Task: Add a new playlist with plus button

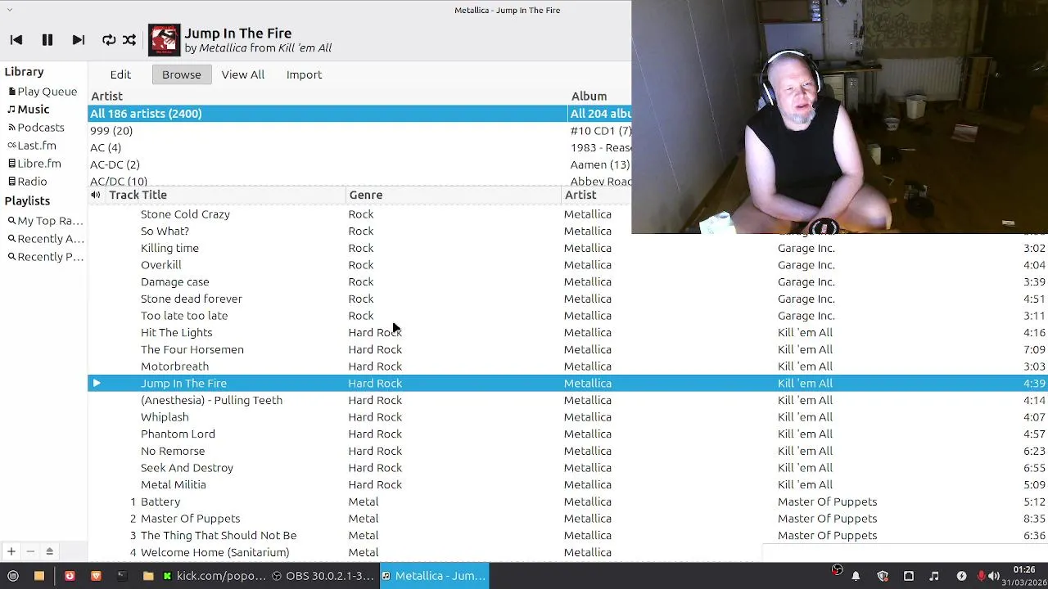Action: pos(11,551)
